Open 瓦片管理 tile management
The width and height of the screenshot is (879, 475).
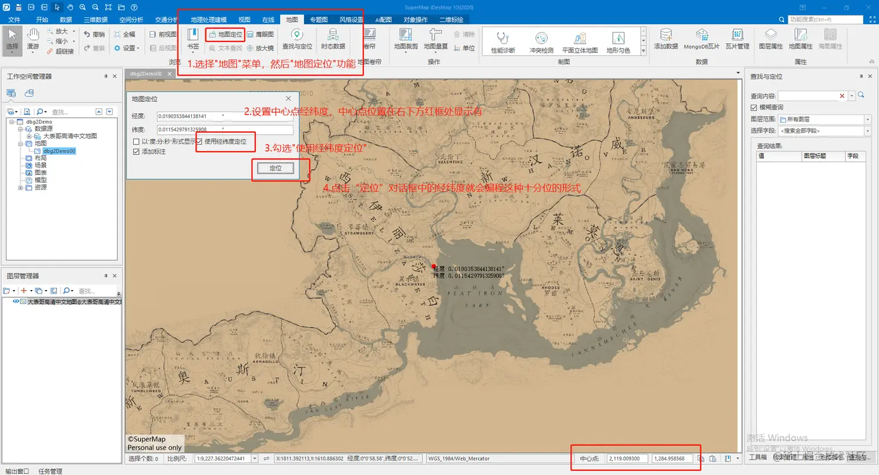[x=737, y=39]
